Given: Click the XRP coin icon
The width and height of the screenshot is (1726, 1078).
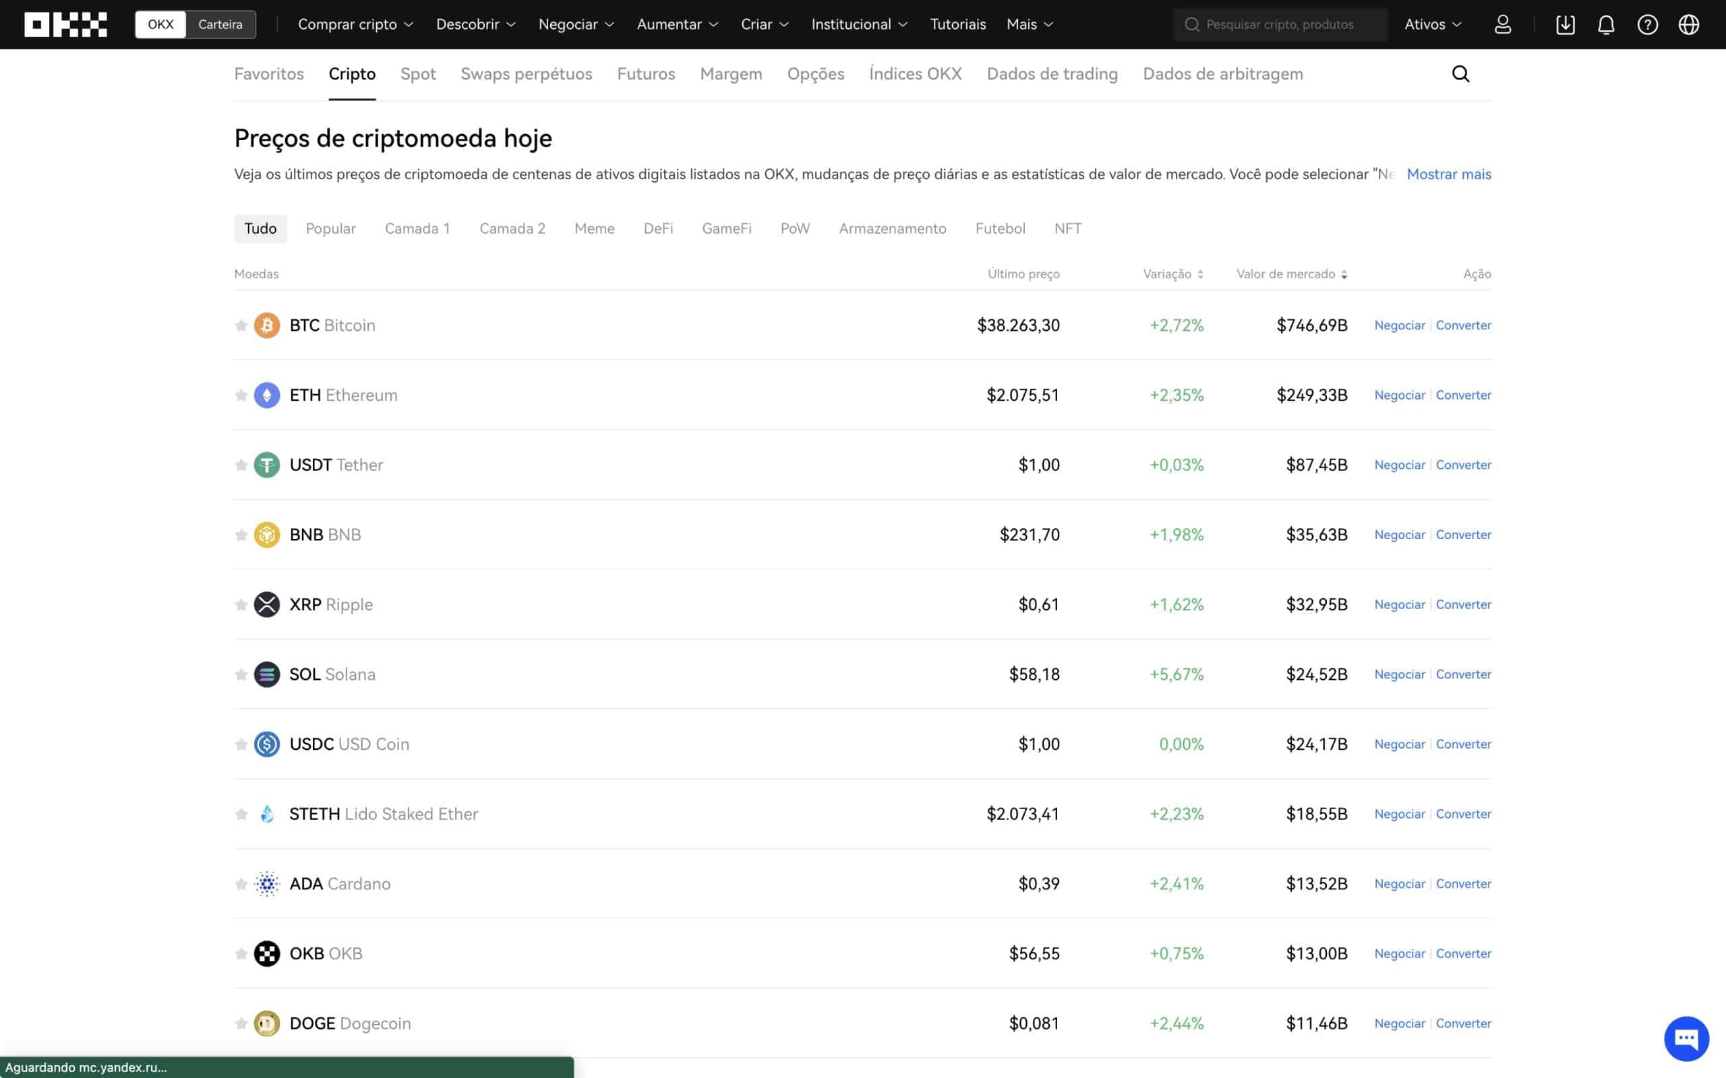Looking at the screenshot, I should (267, 604).
